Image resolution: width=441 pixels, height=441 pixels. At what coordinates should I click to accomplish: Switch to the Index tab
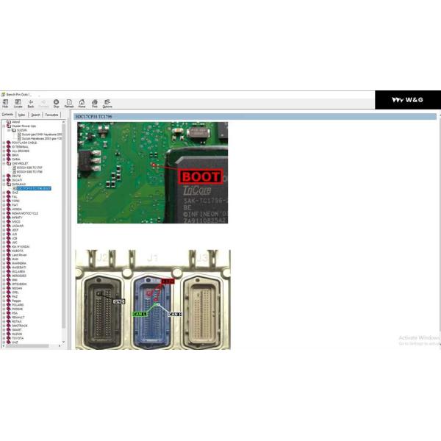(21, 115)
